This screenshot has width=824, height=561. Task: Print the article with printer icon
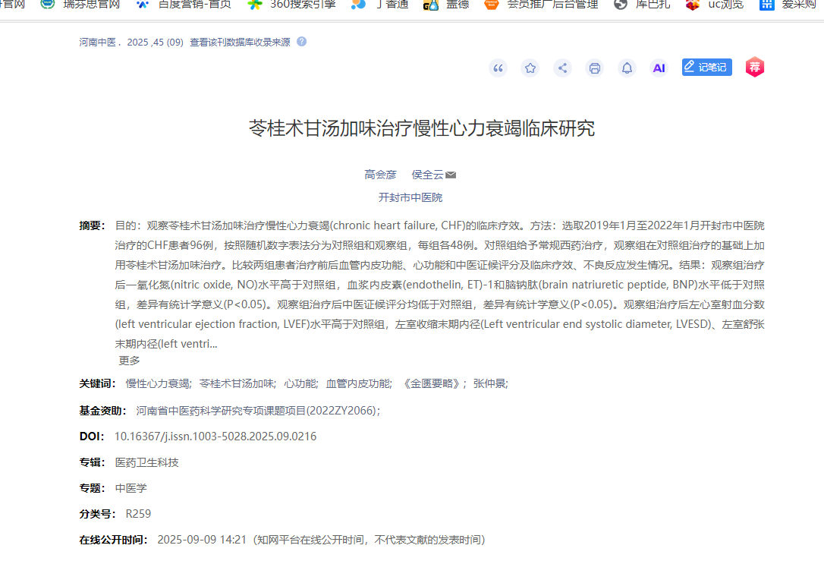(x=594, y=68)
